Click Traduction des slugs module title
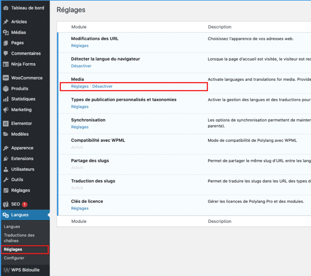311x276 pixels. (93, 181)
